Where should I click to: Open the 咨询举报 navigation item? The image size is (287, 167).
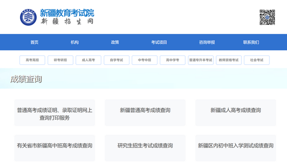207,42
